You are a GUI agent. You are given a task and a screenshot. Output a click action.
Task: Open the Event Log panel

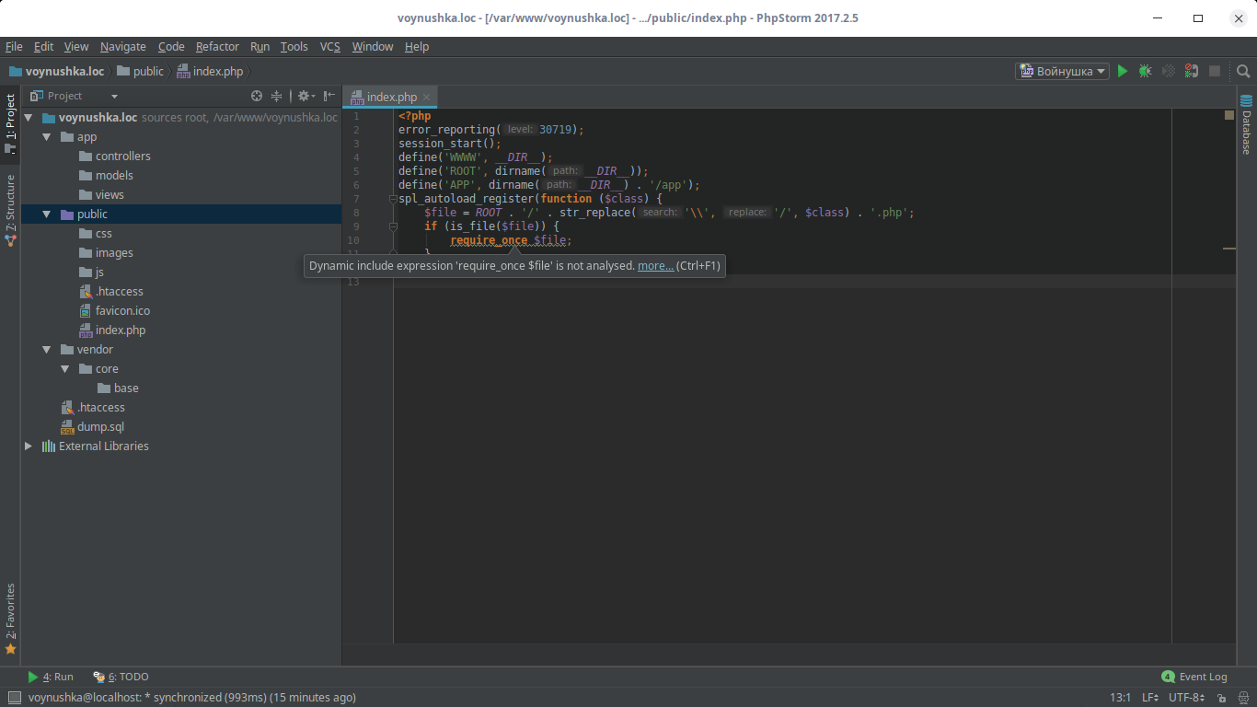1194,677
